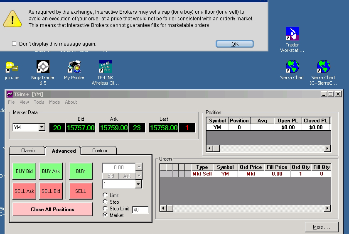Open the Tools menu in TSim+

[x=39, y=102]
